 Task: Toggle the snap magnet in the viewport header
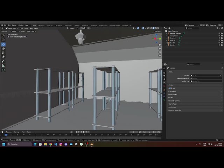point(82,28)
